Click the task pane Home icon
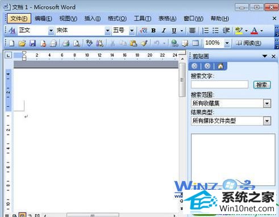Image resolution: width=279 pixels, height=217 pixels. [220, 66]
